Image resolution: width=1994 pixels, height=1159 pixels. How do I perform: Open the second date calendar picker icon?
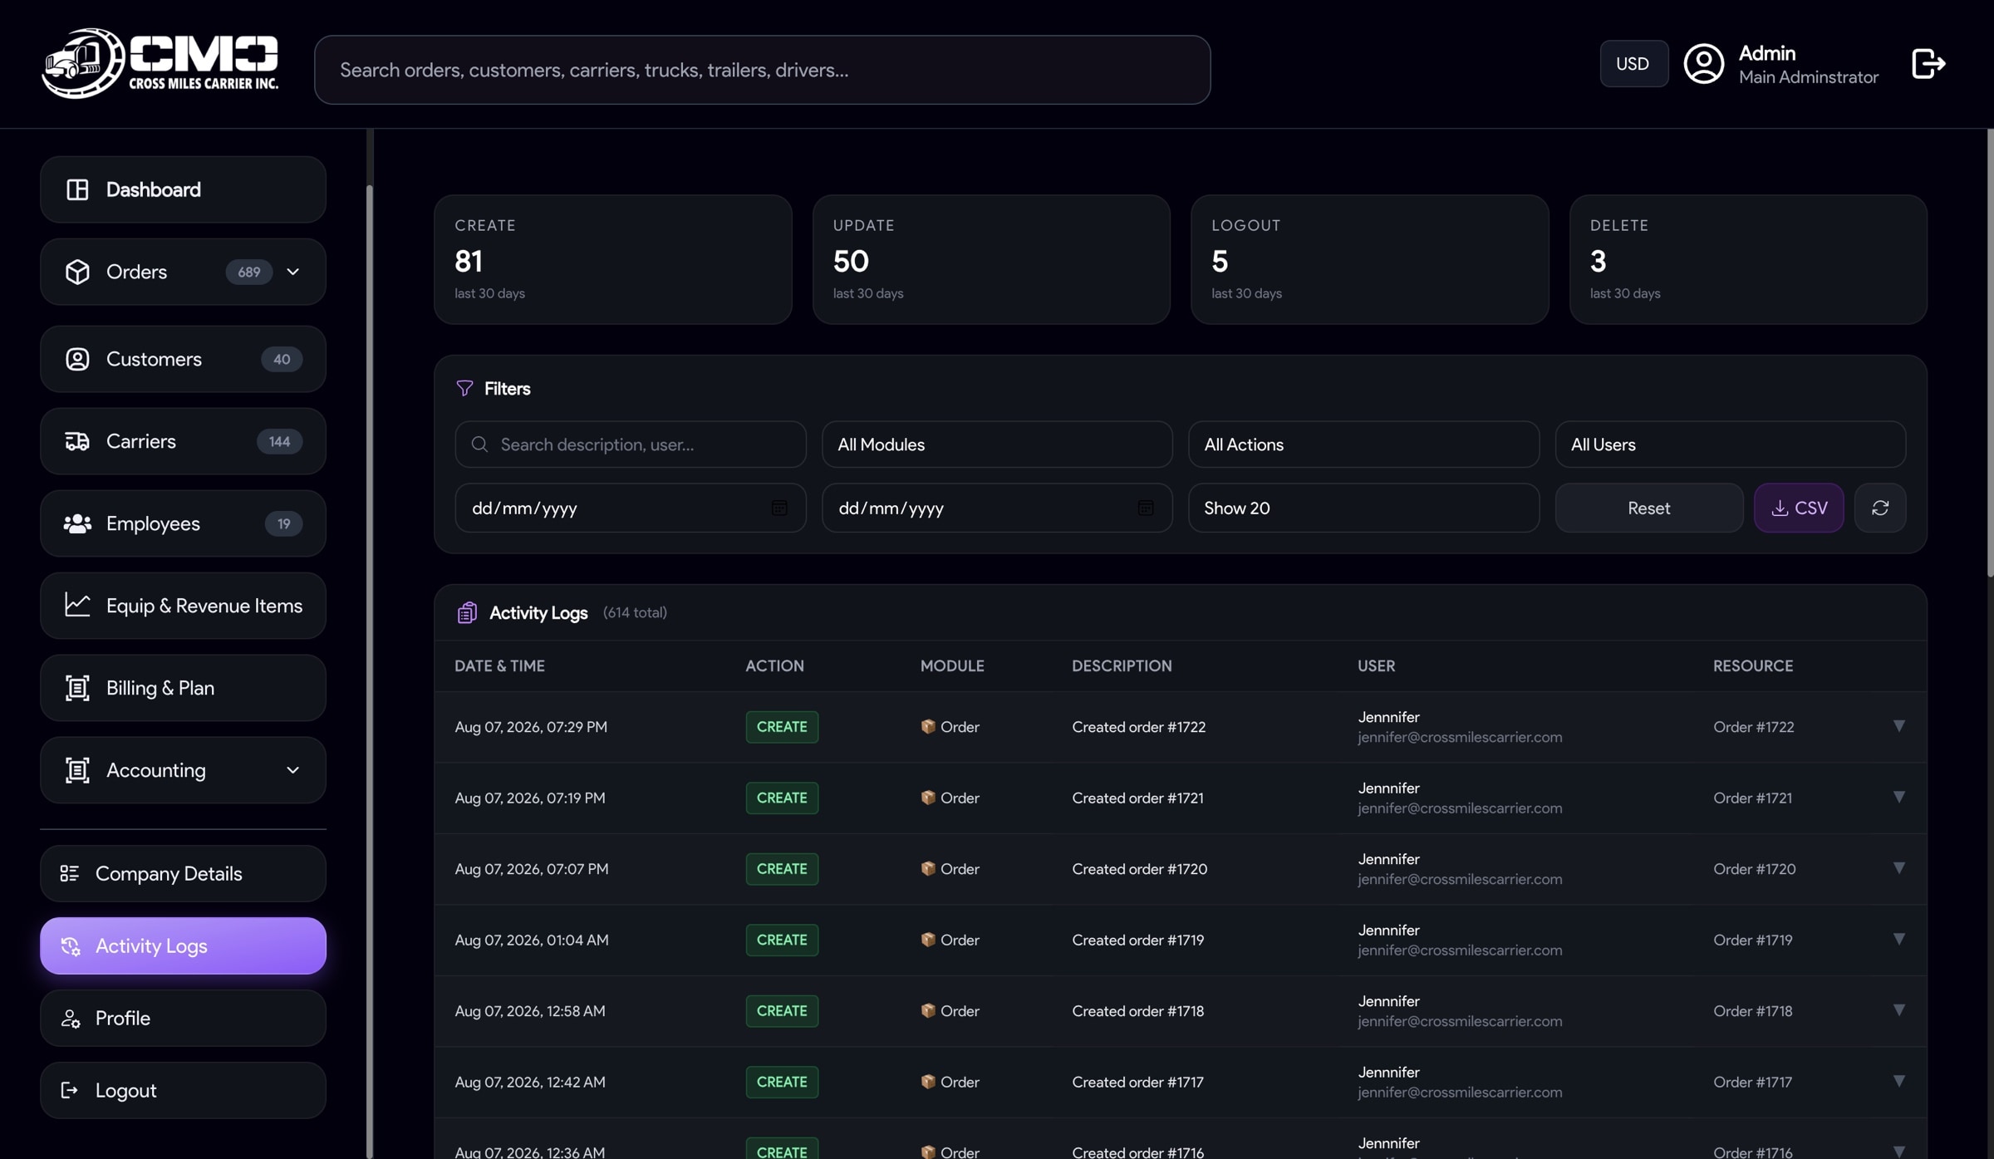(x=1146, y=508)
